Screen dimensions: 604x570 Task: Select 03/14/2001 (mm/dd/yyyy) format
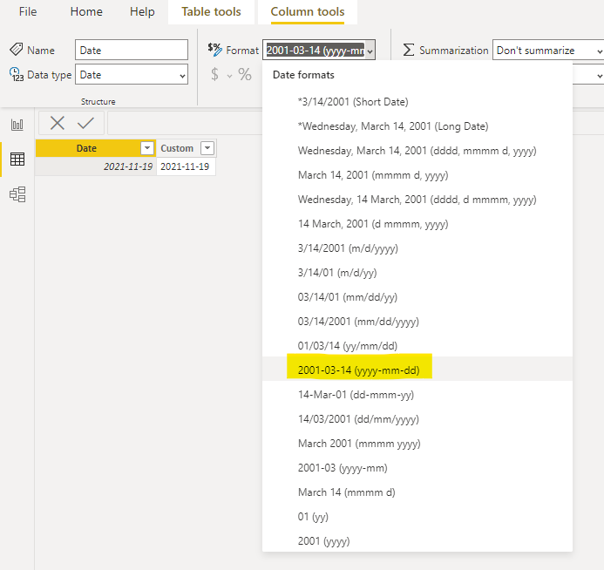click(417, 322)
